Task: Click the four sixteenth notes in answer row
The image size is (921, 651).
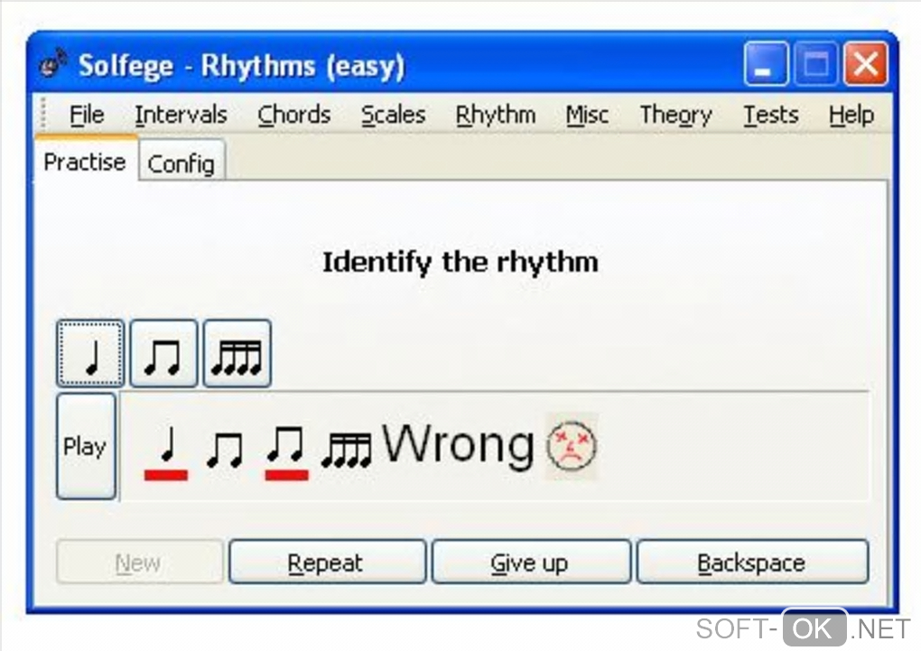Action: pos(347,450)
